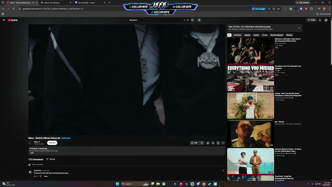The height and width of the screenshot is (187, 332).
Task: Reload the page in Chrome
Action: (x=13, y=9)
